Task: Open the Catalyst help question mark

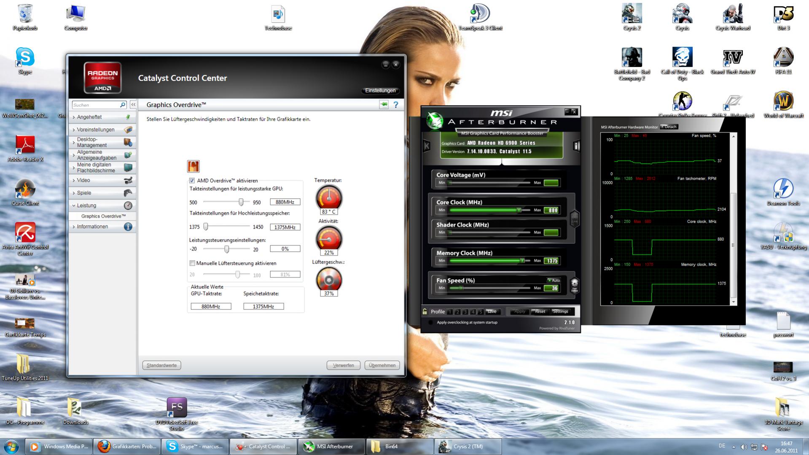Action: [x=395, y=105]
